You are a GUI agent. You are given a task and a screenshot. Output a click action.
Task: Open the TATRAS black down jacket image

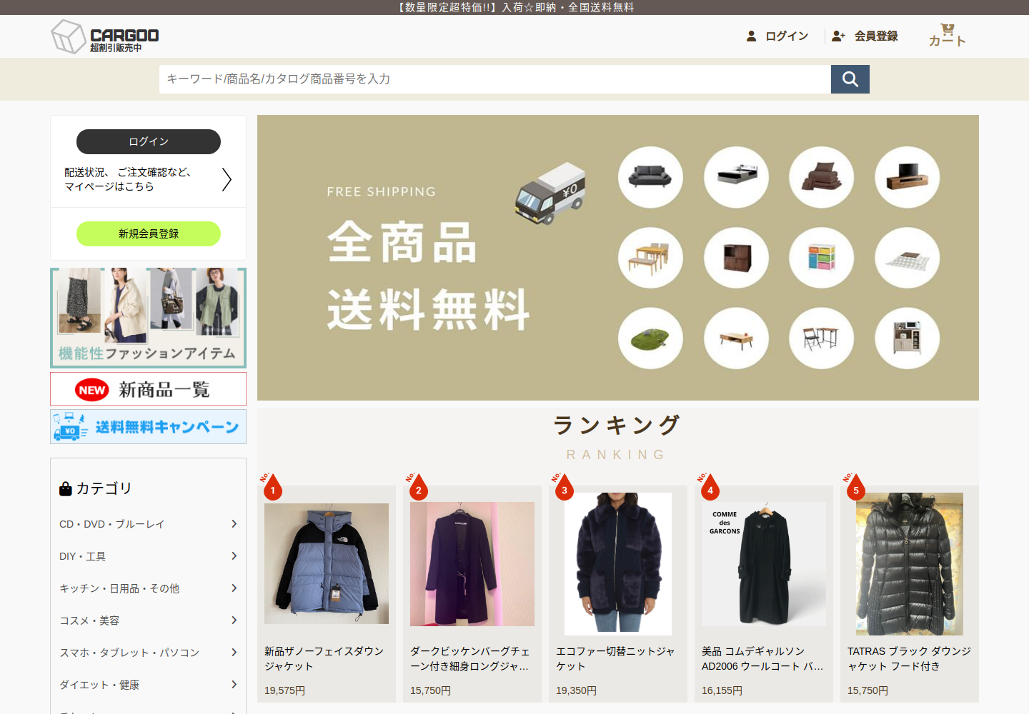tap(910, 563)
